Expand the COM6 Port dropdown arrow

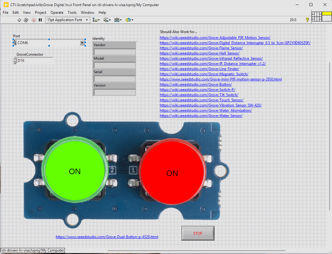82,43
